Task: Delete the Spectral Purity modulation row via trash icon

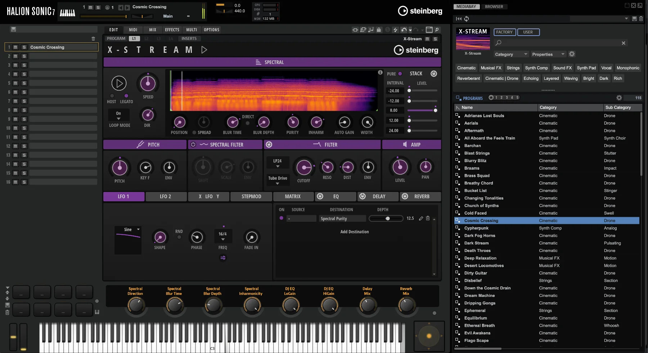Action: [x=428, y=218]
